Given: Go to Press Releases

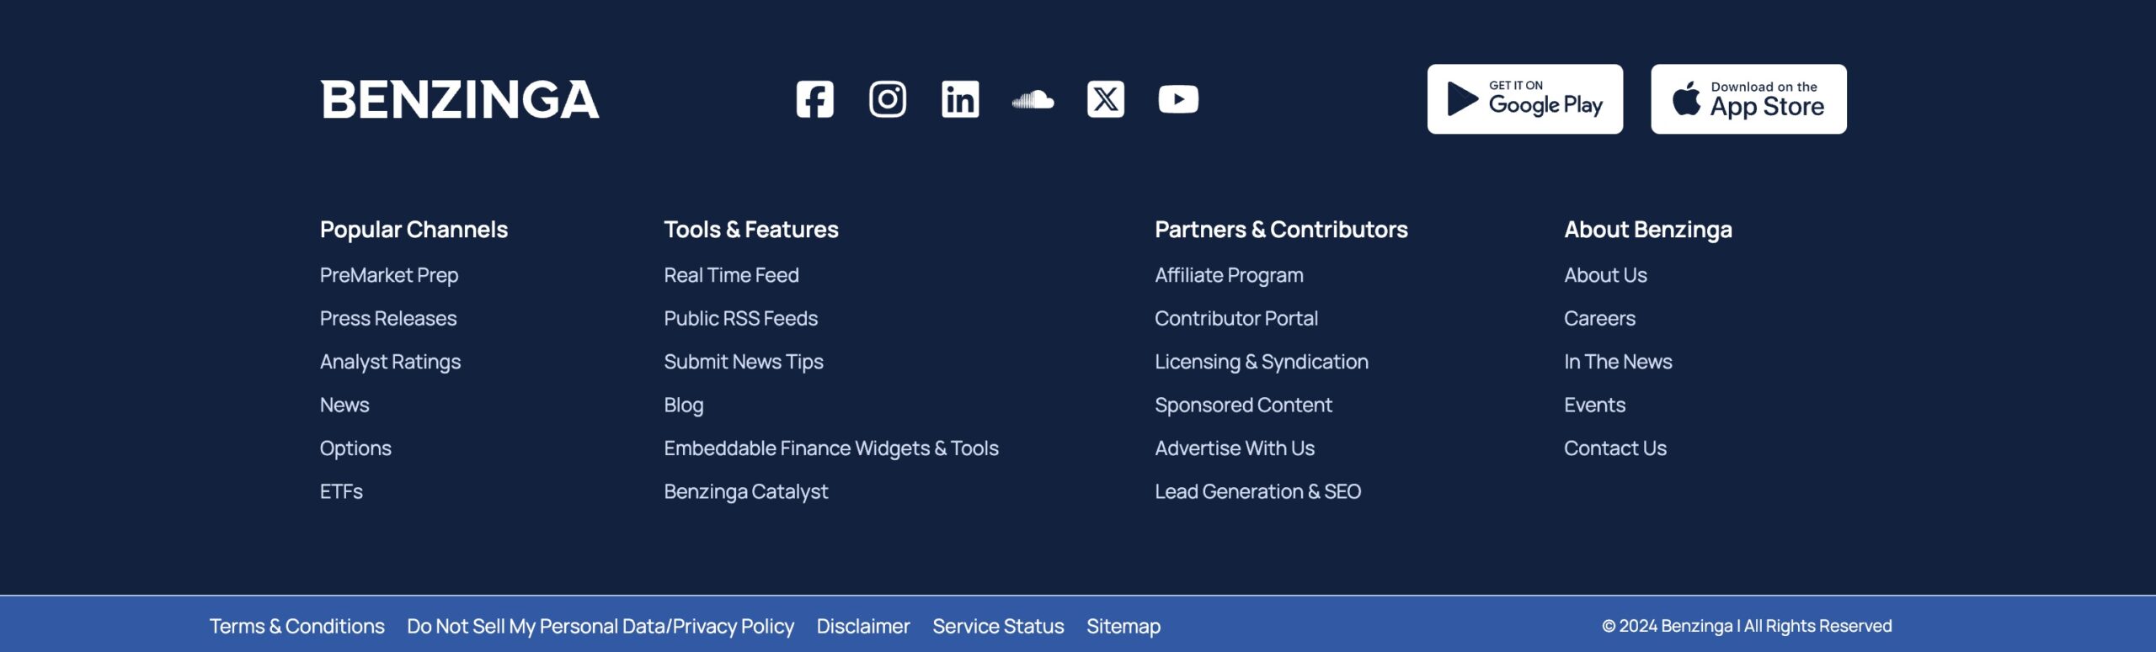Looking at the screenshot, I should pyautogui.click(x=388, y=318).
